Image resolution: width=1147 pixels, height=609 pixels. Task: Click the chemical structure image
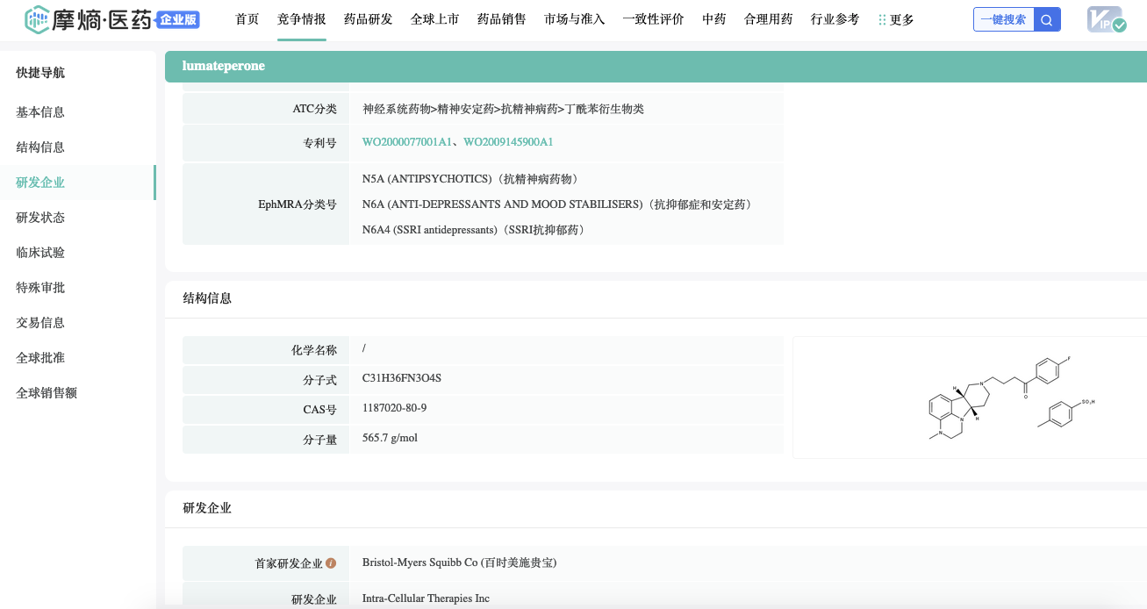[x=970, y=397]
